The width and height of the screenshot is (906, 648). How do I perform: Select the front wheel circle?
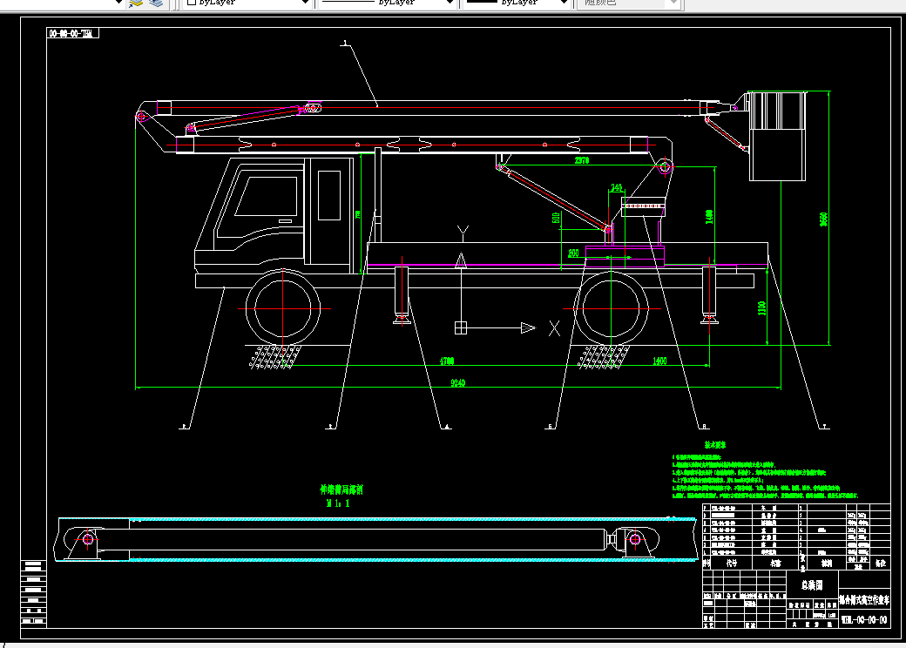point(282,308)
